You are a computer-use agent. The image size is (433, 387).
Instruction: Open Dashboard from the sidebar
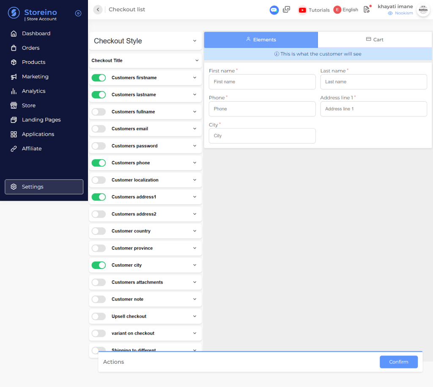36,33
